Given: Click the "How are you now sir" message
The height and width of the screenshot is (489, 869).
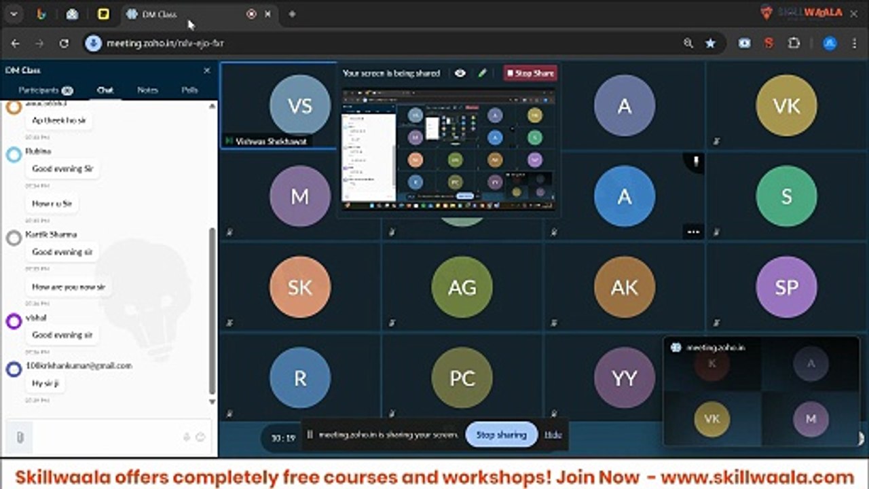Looking at the screenshot, I should [x=69, y=287].
